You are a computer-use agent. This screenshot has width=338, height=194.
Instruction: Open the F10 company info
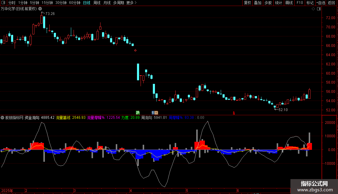[300, 3]
